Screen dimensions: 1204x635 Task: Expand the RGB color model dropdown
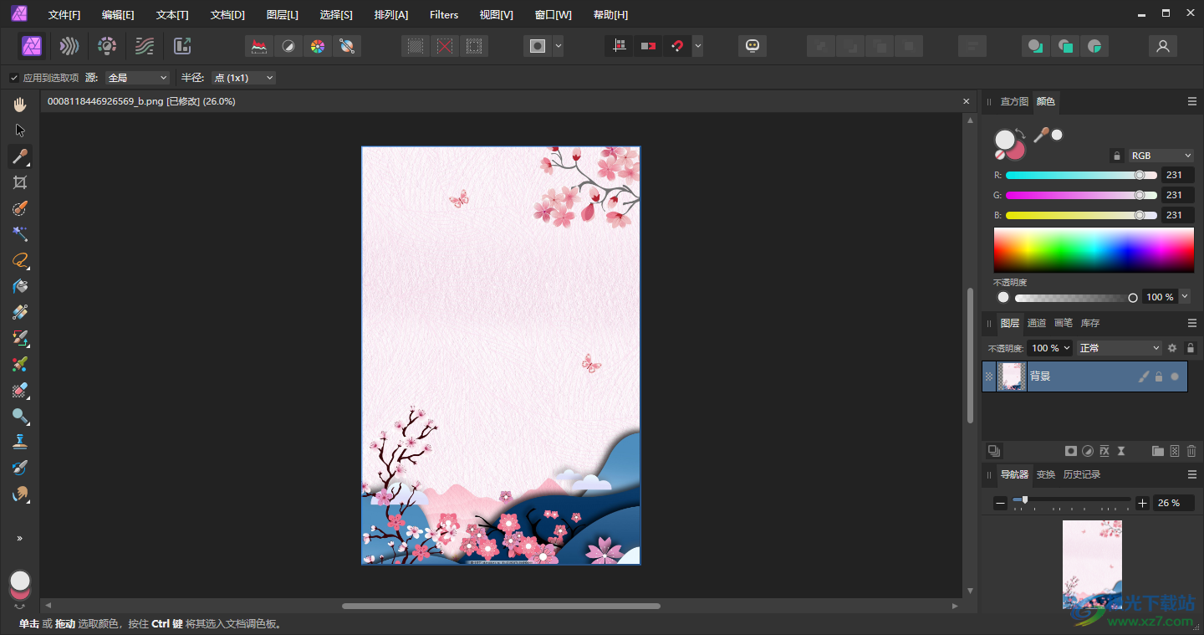point(1161,156)
